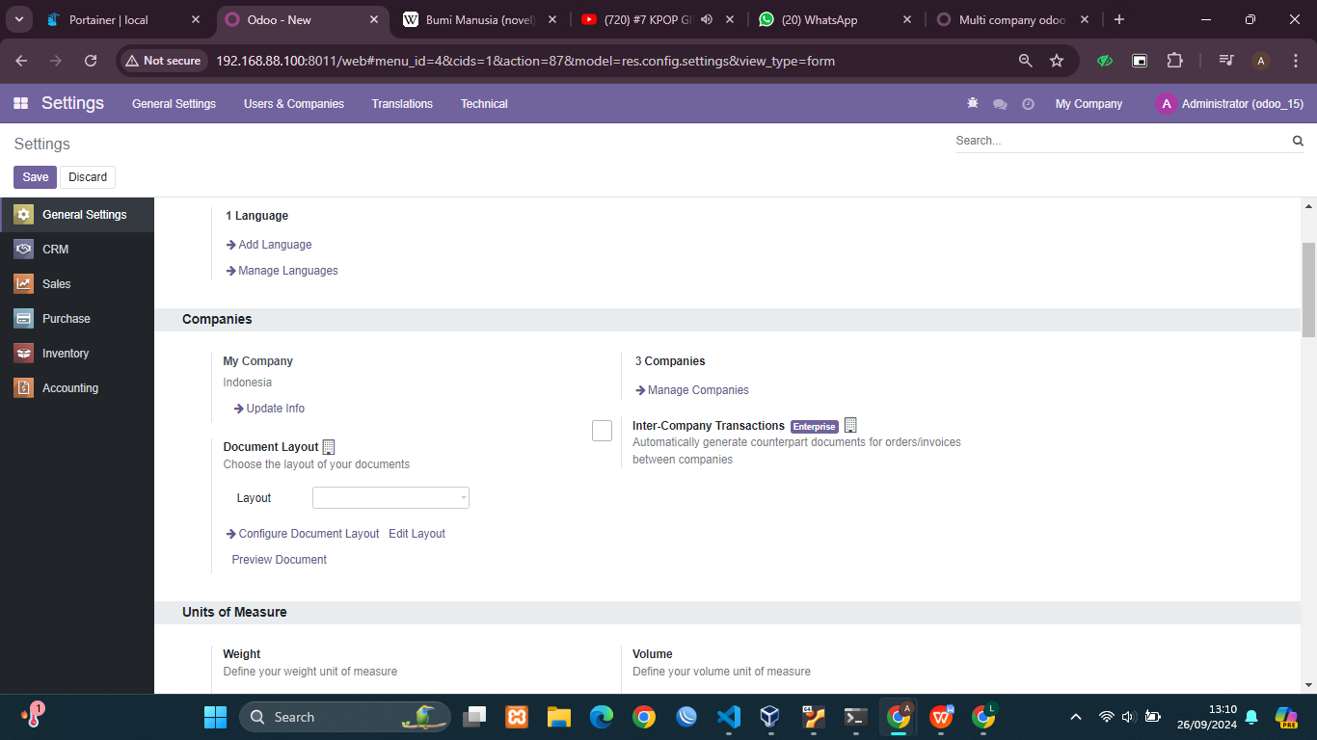Viewport: 1317px width, 740px height.
Task: Click the debug bug icon in navbar
Action: point(972,103)
